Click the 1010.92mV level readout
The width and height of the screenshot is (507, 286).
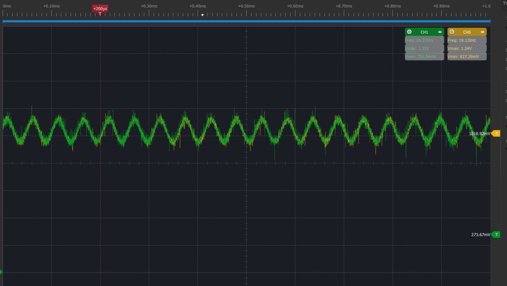pos(479,134)
